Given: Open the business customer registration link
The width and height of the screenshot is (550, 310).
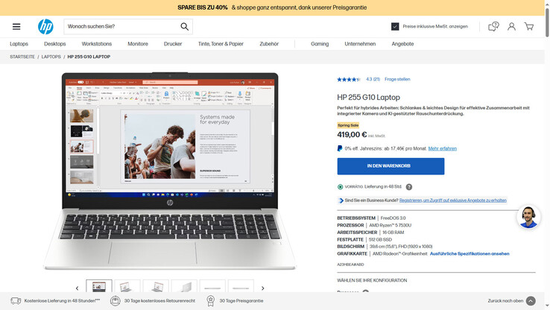Looking at the screenshot, I should tap(453, 200).
